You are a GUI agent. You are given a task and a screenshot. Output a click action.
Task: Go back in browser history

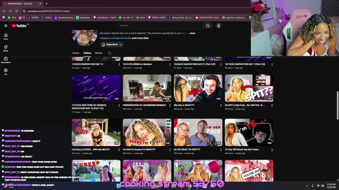coord(4,11)
